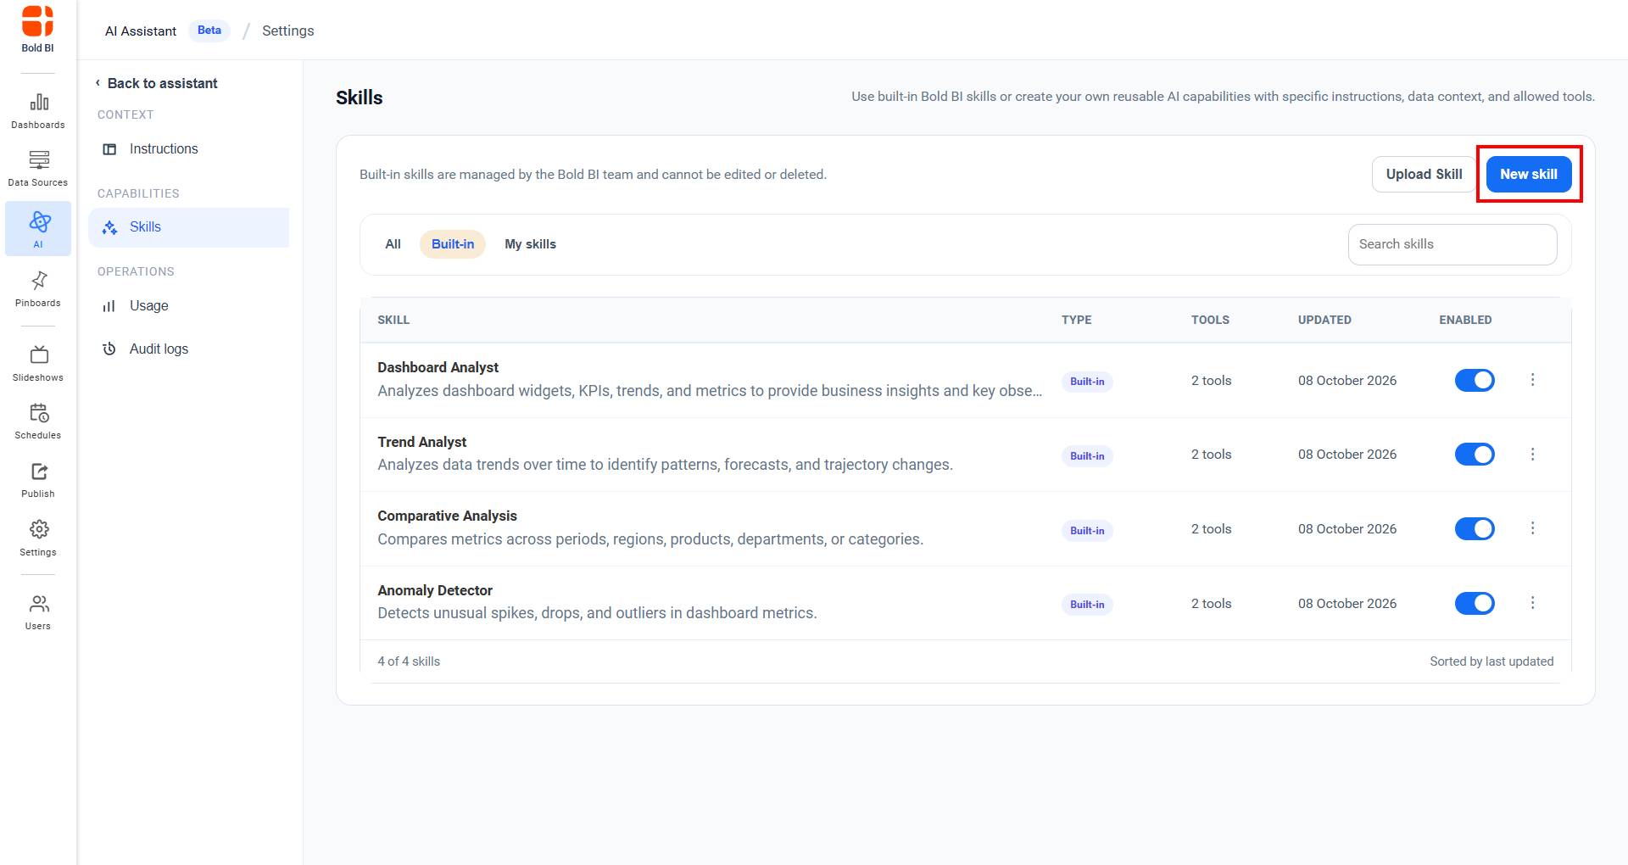Open Instructions under Context

[188, 149]
